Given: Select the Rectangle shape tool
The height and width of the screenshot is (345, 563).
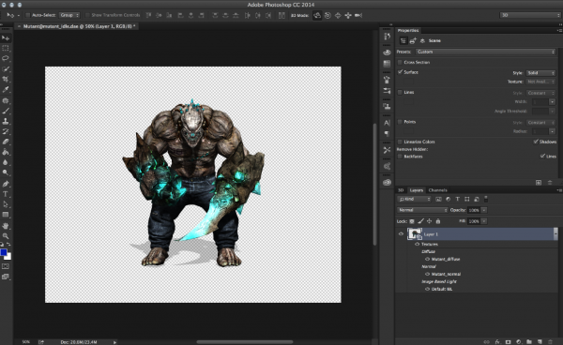Looking at the screenshot, I should click(x=6, y=215).
